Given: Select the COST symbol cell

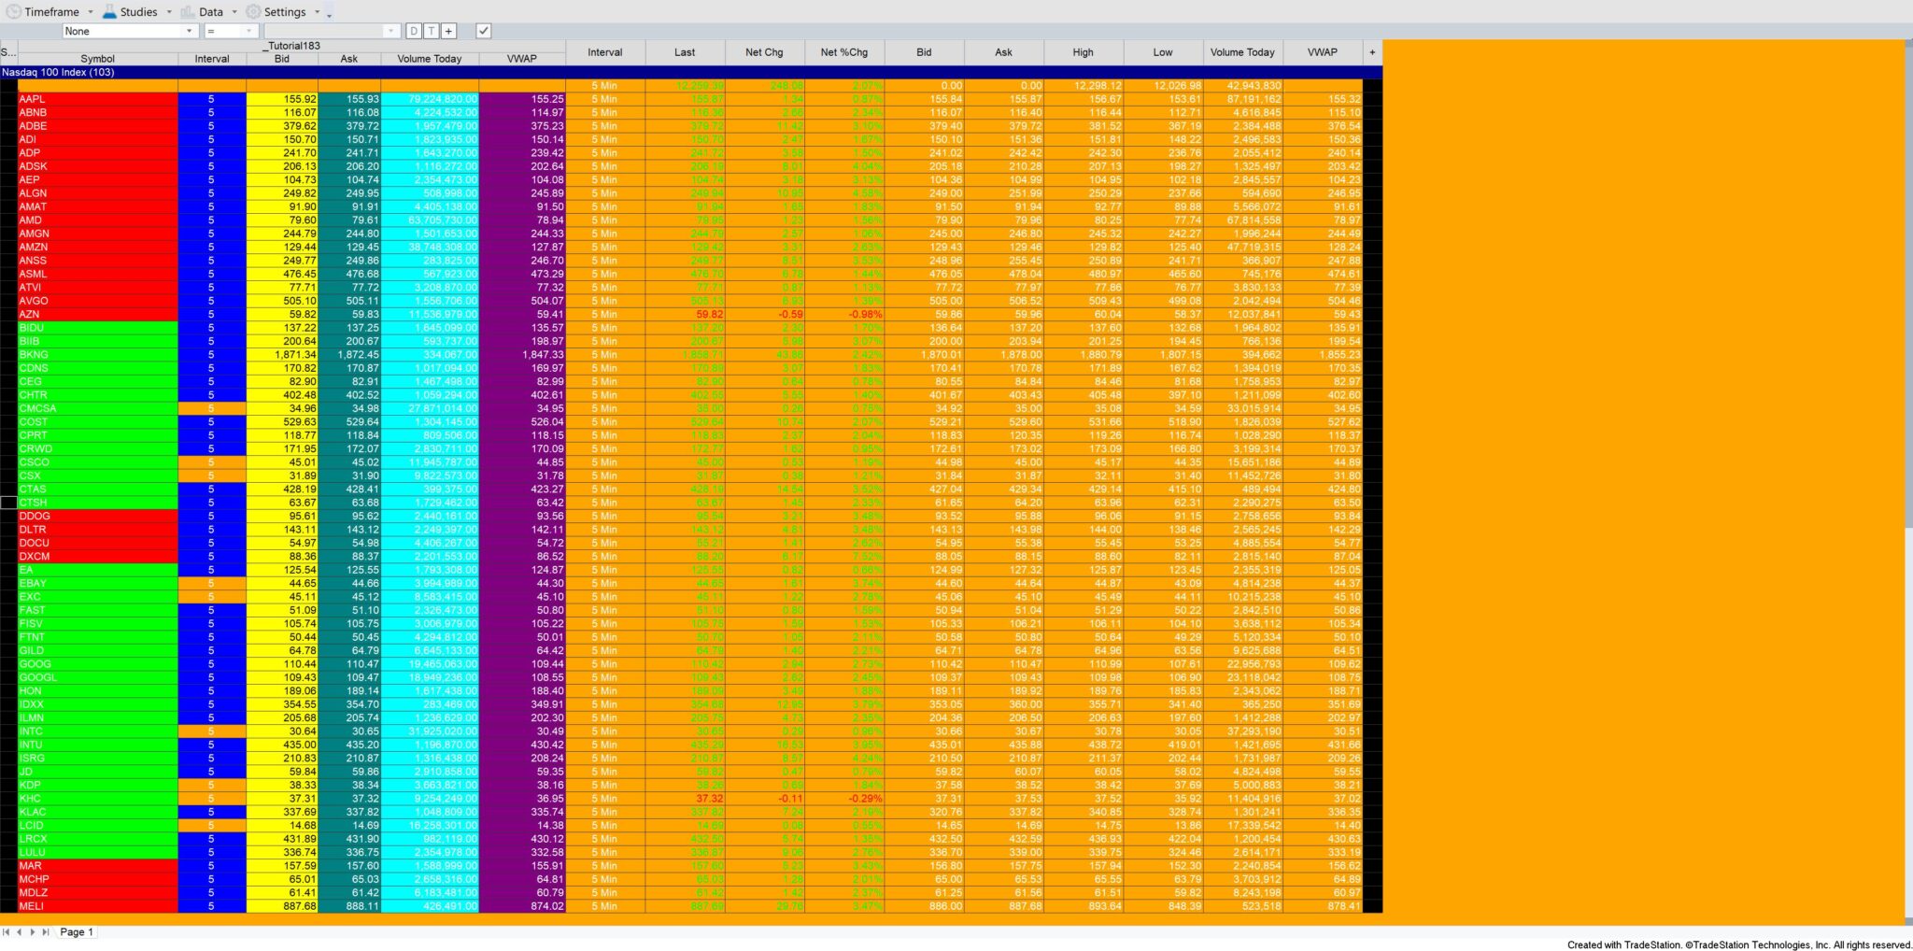Looking at the screenshot, I should pos(98,421).
